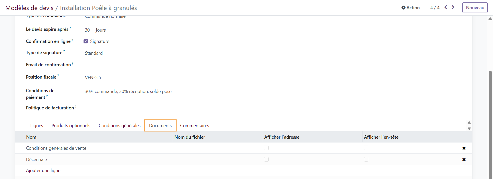
Task: Enable Afficher l'en-tête for Conditions générales de vente
Action: 366,148
